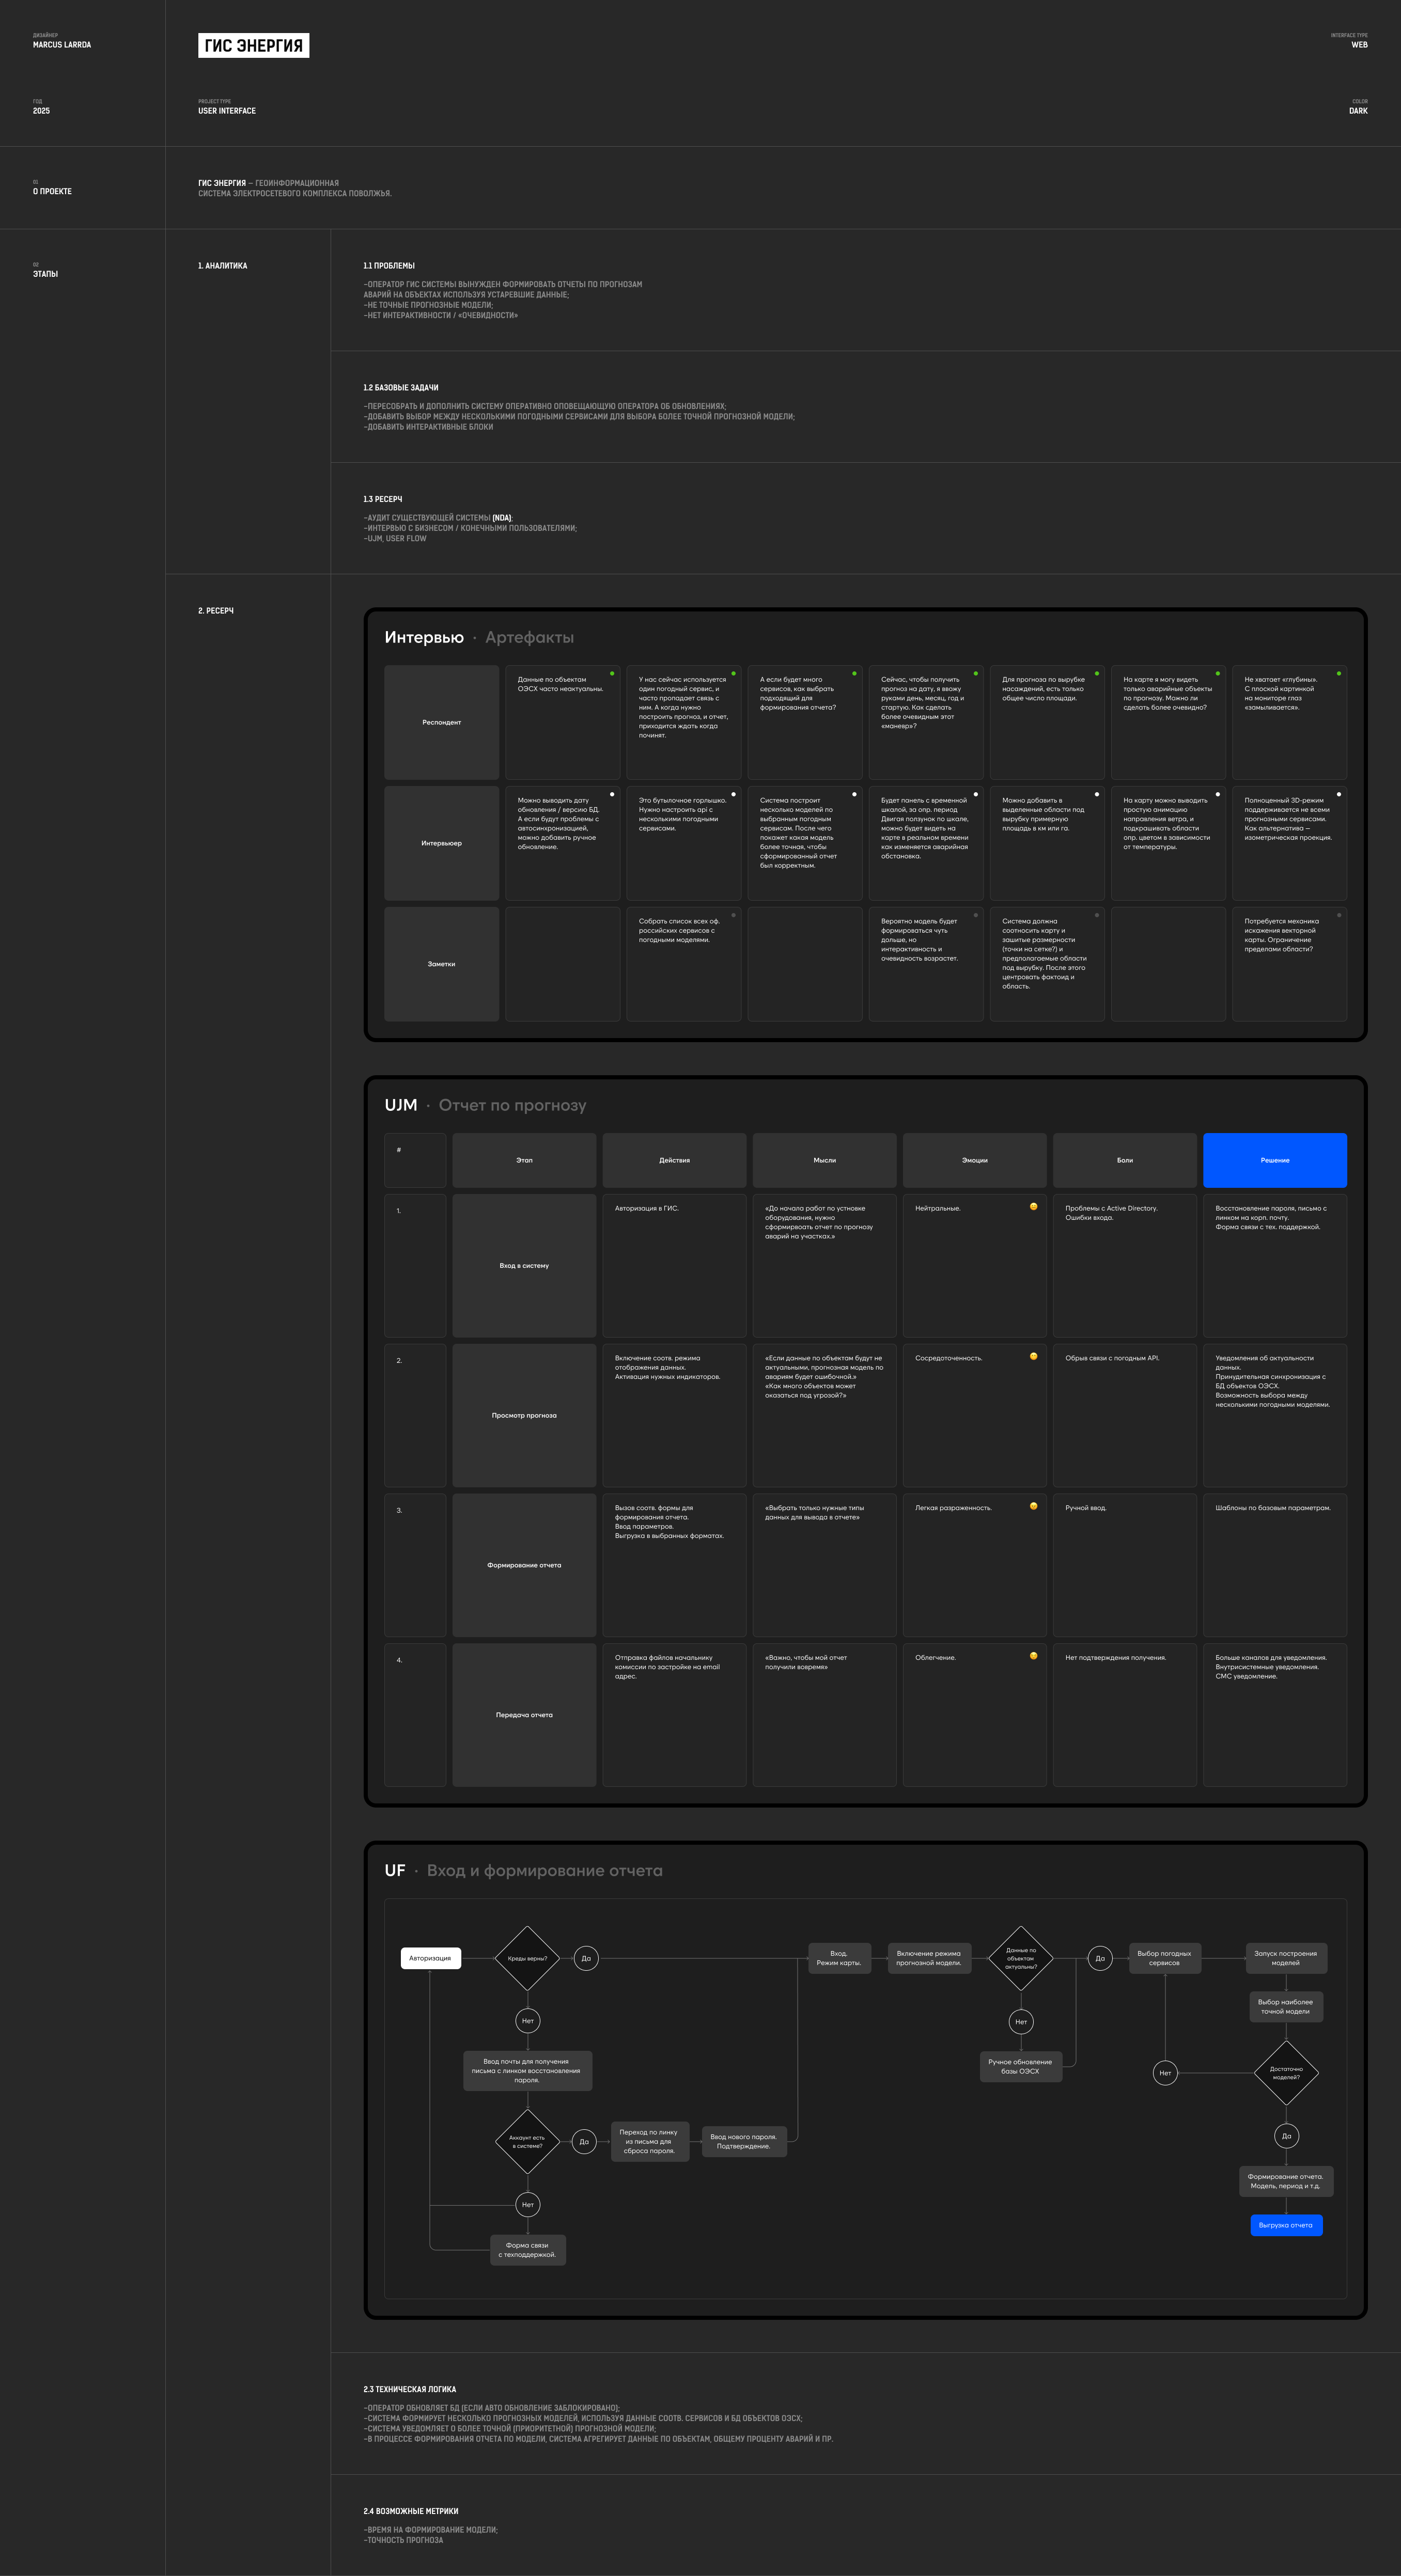The width and height of the screenshot is (1401, 2576).
Task: Click the emoji beside Облегчение
Action: tap(1033, 1656)
